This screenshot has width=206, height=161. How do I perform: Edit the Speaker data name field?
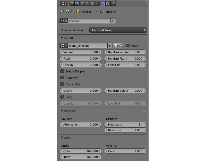click(x=89, y=21)
